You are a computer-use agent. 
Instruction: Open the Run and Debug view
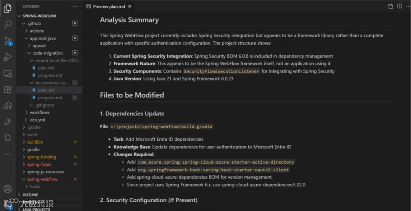tap(7, 57)
